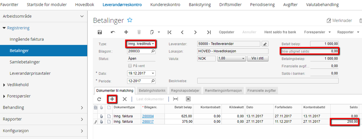Screen dimensions: 362x139
Task: Open notes icon on row 200017
Action: coord(109,122)
